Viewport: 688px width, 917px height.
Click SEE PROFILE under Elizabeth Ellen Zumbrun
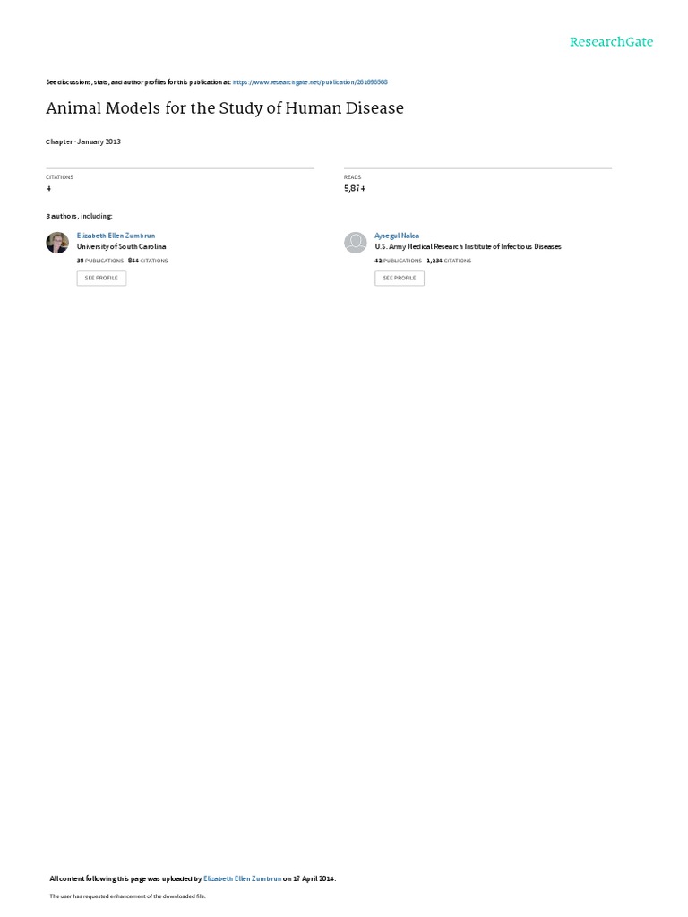pyautogui.click(x=101, y=278)
